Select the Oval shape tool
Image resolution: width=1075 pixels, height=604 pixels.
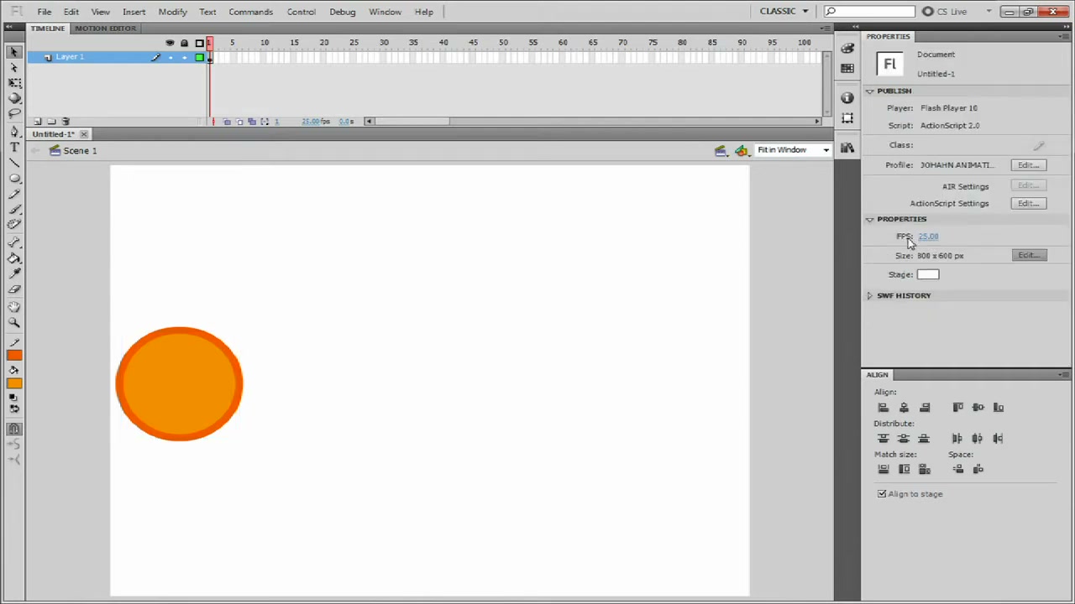point(14,179)
